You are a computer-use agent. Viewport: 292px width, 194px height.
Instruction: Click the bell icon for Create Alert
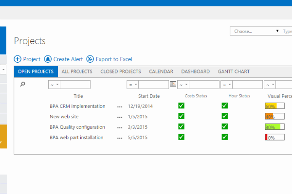[x=48, y=59]
